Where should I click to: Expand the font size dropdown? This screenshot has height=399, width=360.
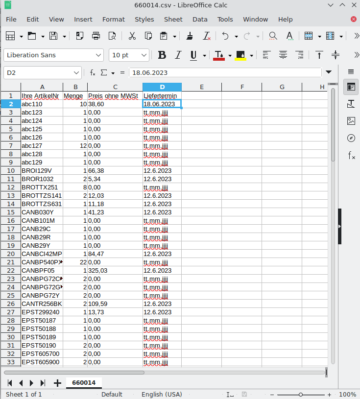coord(144,55)
